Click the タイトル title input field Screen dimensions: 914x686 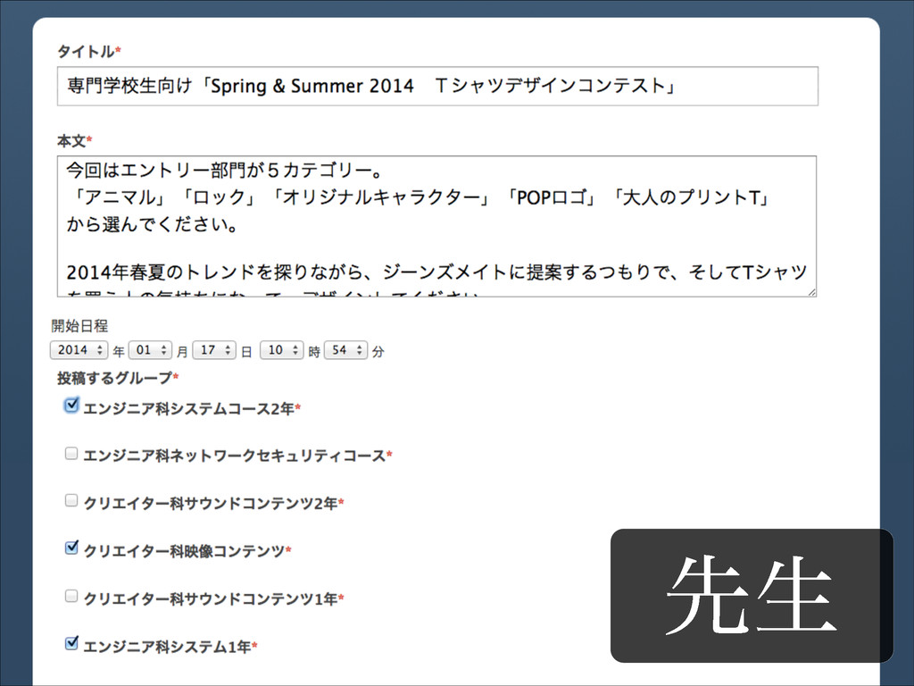tap(437, 87)
